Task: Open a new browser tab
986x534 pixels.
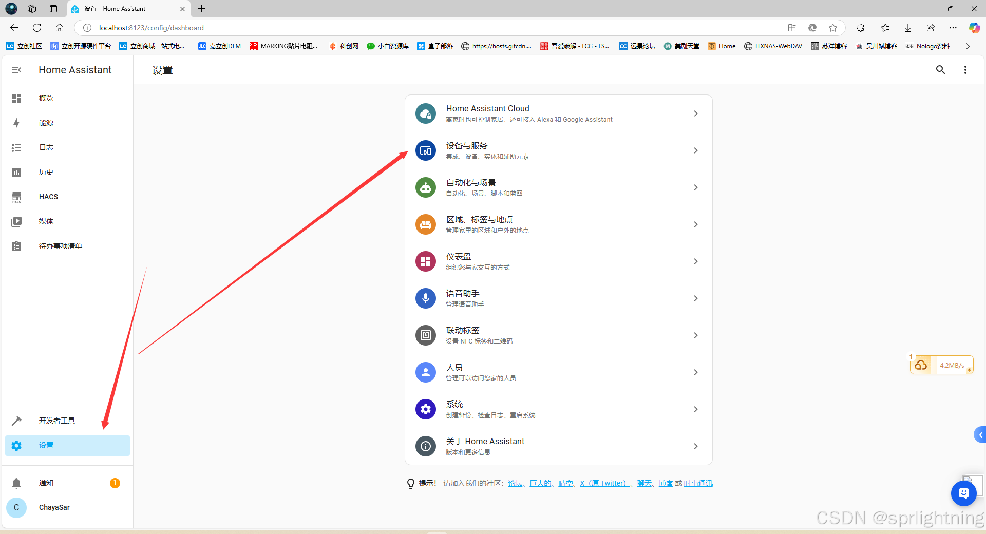Action: click(201, 9)
